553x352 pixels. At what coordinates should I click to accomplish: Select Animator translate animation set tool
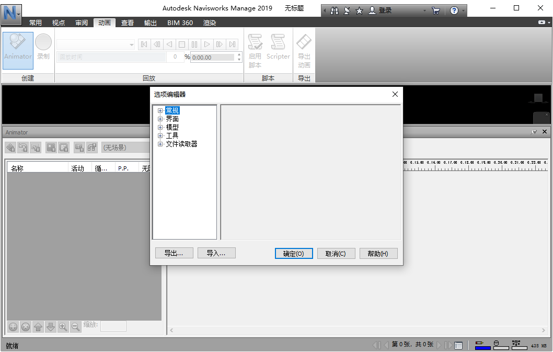point(10,147)
